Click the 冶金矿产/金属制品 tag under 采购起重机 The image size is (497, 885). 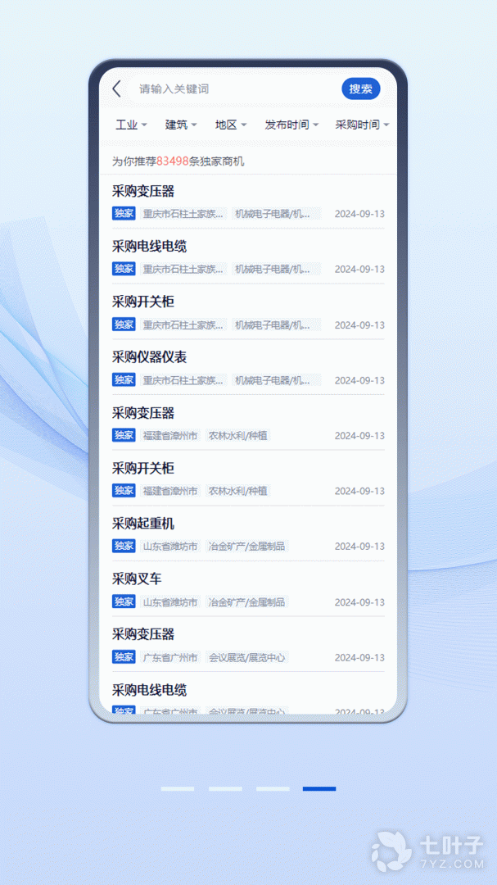click(246, 546)
